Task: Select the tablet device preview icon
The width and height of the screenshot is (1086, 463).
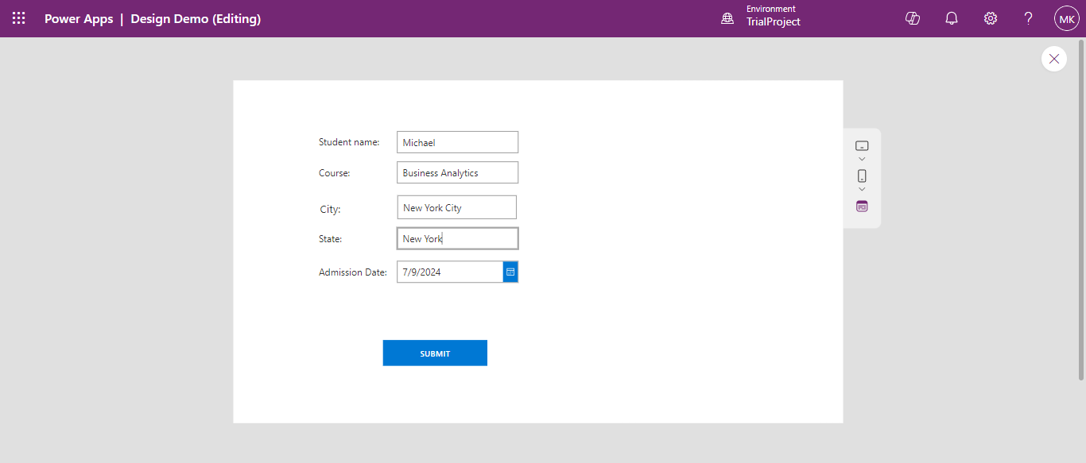Action: [862, 145]
